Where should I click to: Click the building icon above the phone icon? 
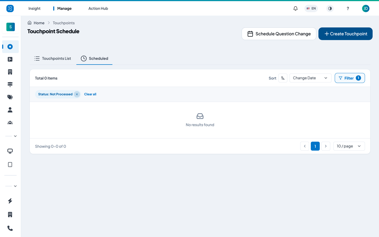[10, 215]
